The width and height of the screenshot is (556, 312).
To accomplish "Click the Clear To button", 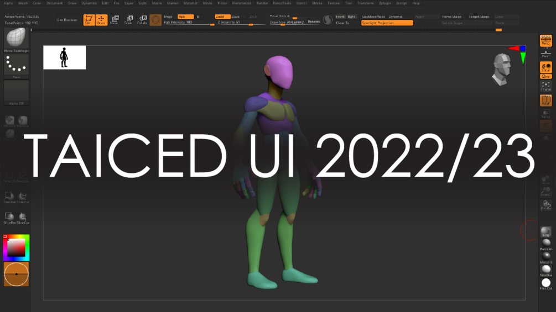I will click(x=342, y=23).
